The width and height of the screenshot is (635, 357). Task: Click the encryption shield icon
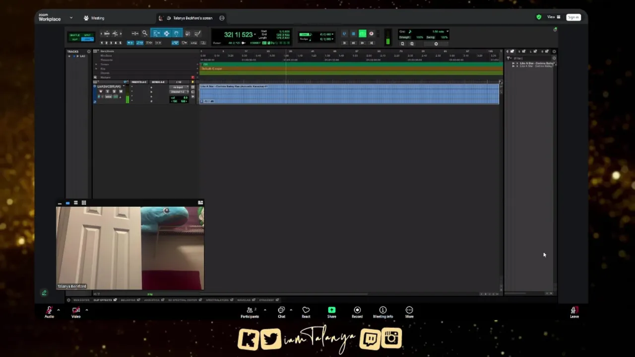[x=539, y=17]
